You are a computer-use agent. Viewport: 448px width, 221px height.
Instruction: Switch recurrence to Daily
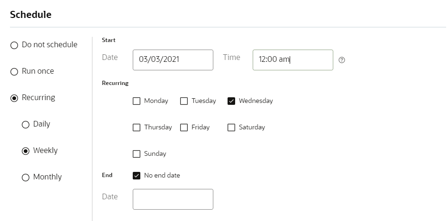pyautogui.click(x=26, y=124)
